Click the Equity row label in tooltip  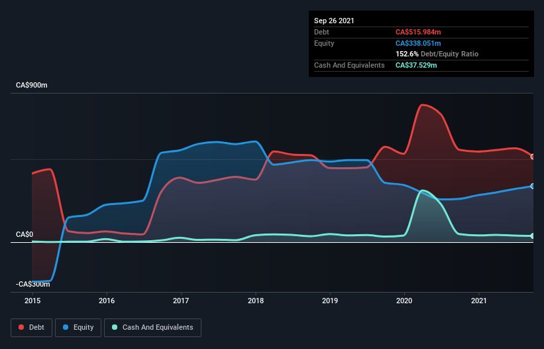324,43
